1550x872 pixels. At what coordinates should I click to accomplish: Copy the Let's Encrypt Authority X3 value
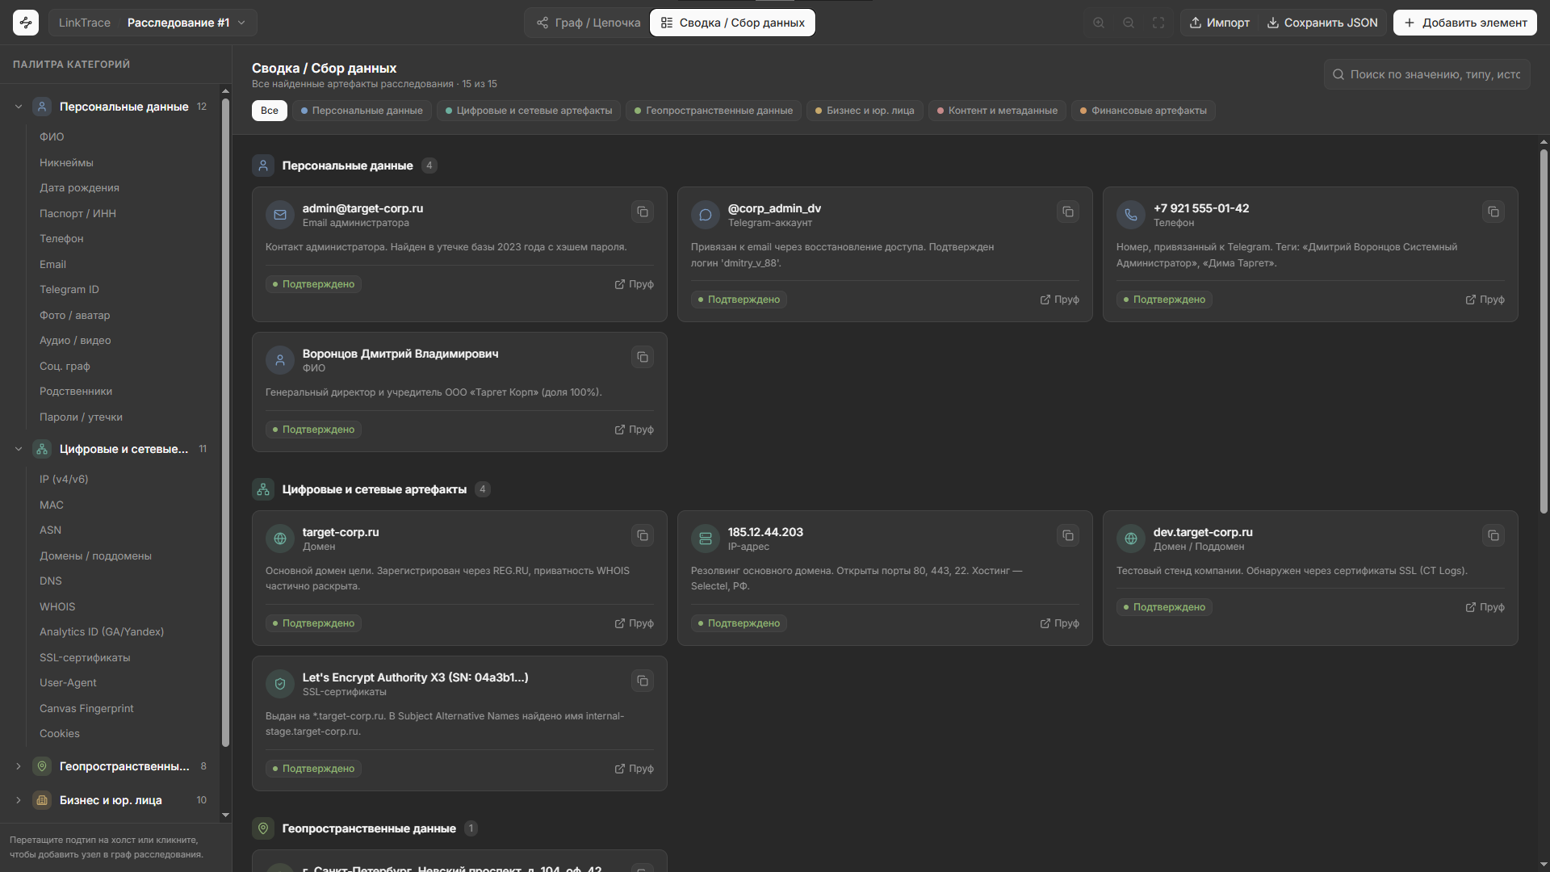click(x=643, y=681)
